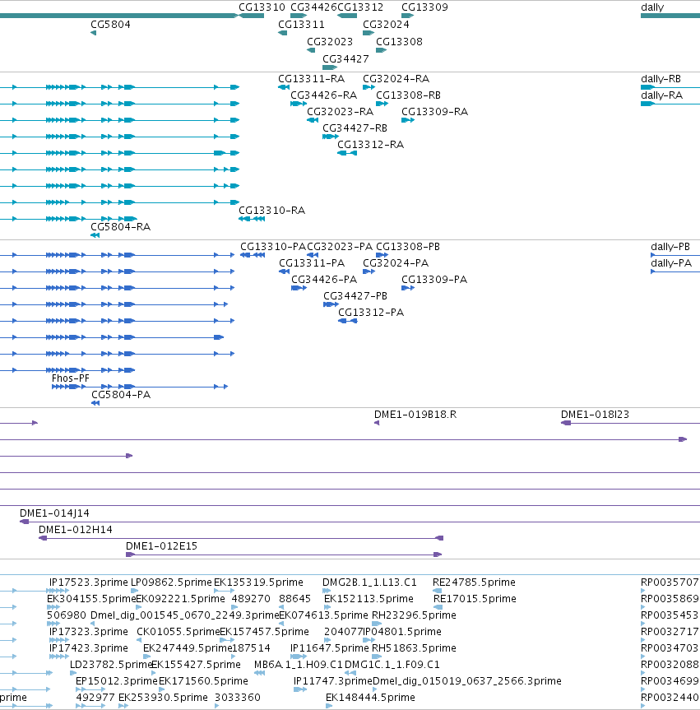
Task: Select the CG13312-RA transcript label
Action: pos(370,145)
